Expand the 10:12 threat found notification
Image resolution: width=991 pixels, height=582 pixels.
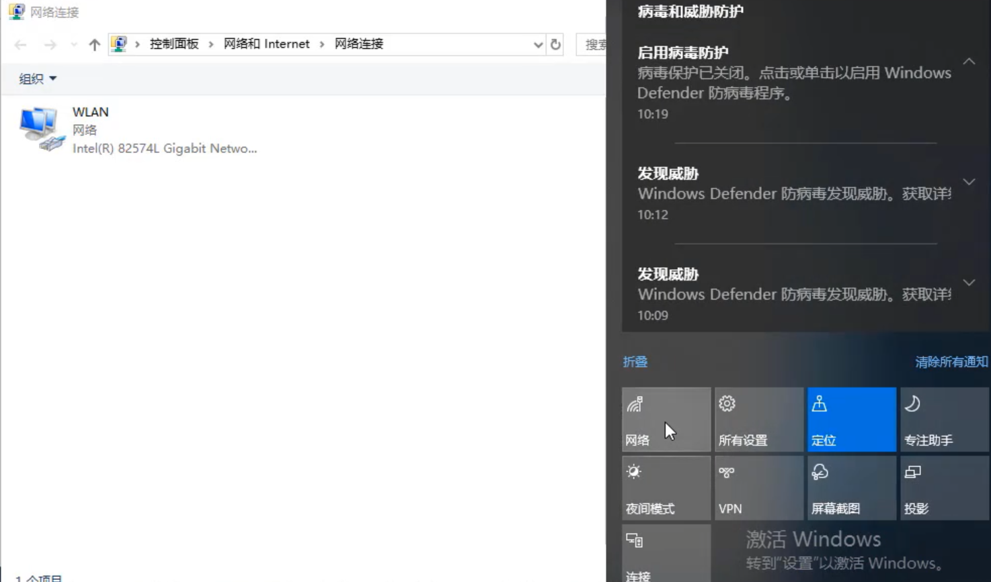tap(969, 182)
